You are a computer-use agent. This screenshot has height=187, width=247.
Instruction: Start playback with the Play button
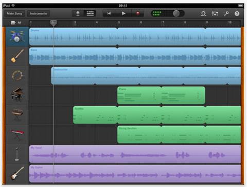tap(123, 13)
